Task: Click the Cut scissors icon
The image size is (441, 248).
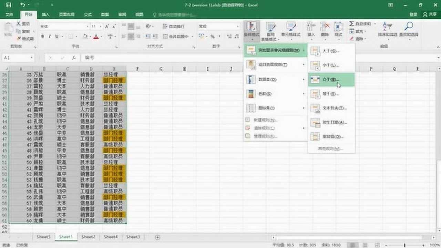Action: pos(19,24)
